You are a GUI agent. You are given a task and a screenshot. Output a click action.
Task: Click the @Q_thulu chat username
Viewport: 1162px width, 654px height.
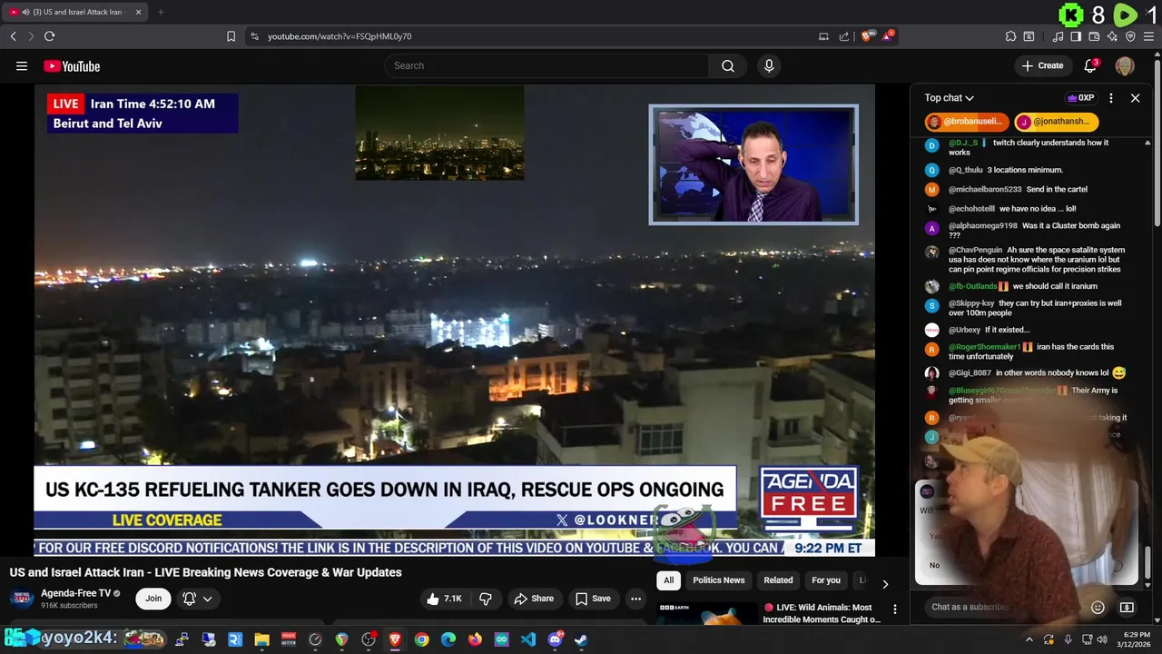tap(966, 170)
